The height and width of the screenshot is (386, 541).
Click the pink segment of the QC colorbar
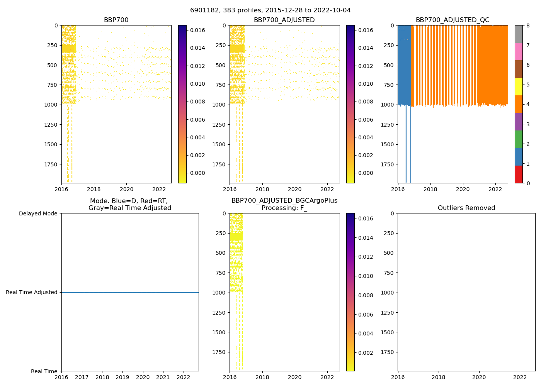[x=519, y=51]
